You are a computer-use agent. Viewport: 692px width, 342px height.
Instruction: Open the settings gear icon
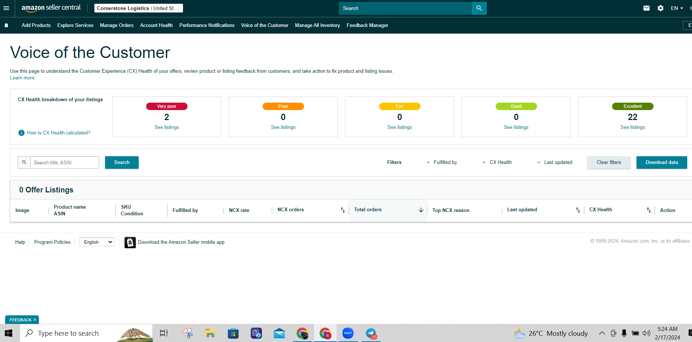tap(660, 8)
